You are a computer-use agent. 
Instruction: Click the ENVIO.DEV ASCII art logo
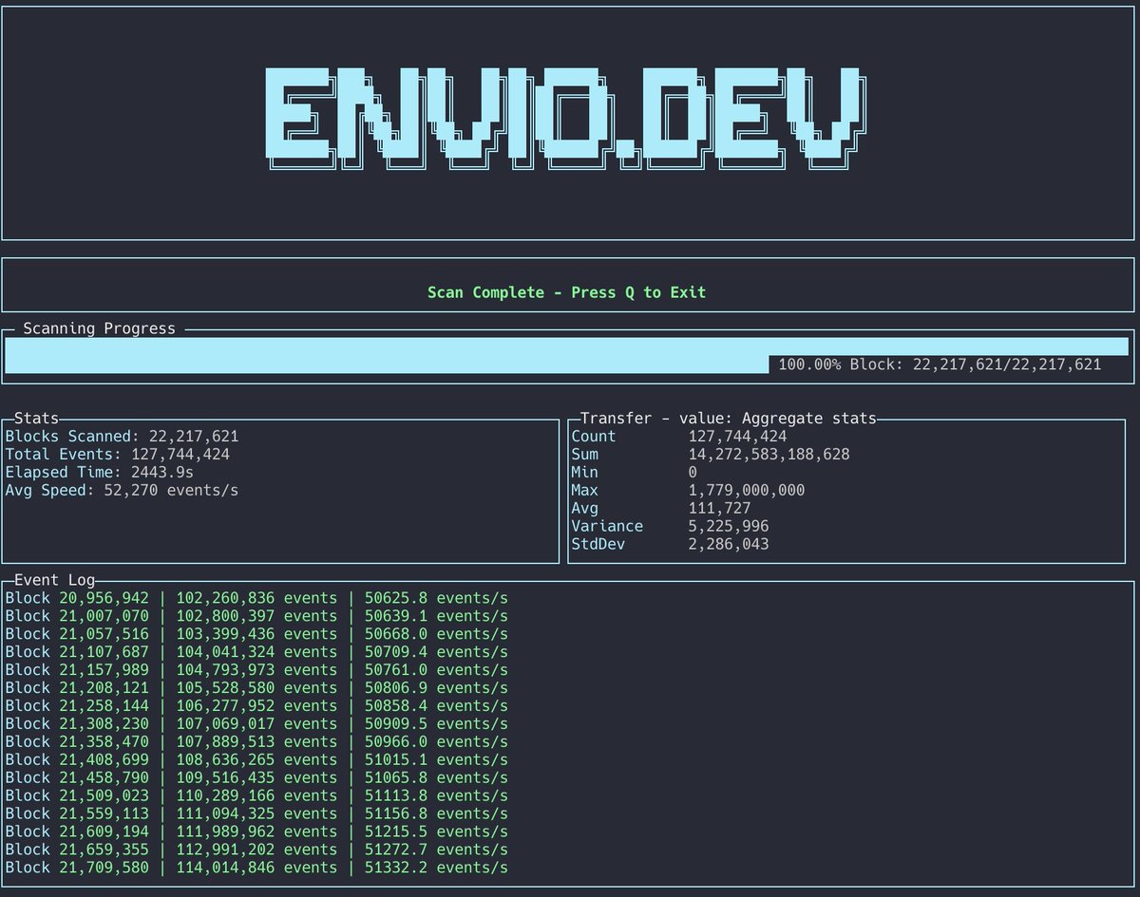click(x=566, y=121)
